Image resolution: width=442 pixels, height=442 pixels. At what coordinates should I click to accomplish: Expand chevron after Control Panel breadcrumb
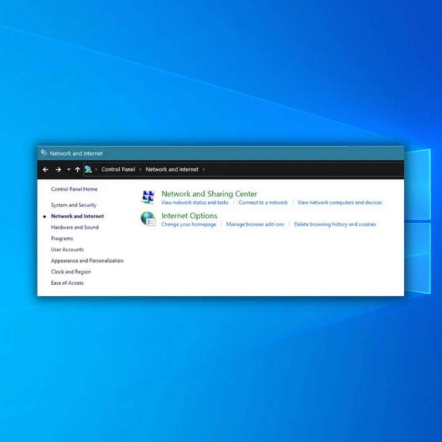coord(140,169)
